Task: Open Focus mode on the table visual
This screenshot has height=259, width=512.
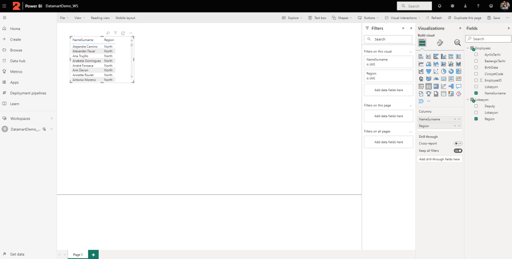Action: tap(123, 33)
